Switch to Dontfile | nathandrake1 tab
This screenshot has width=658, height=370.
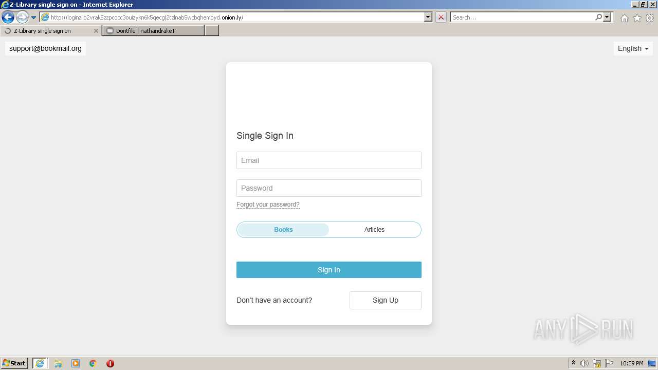tap(153, 31)
